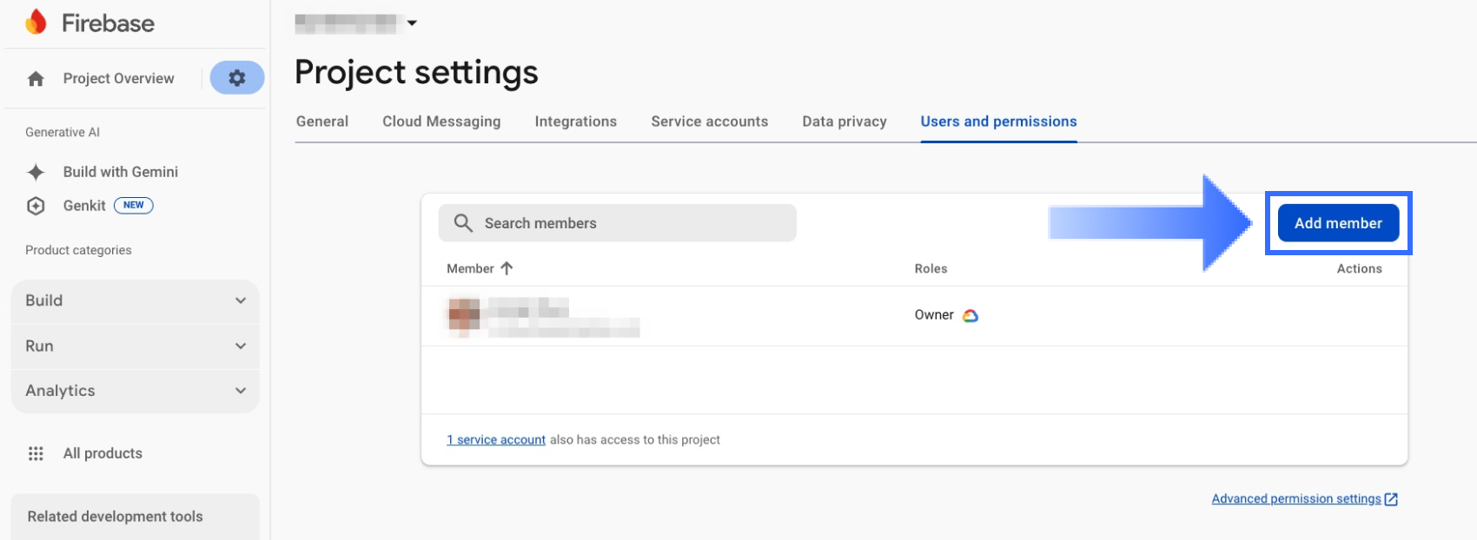Open the project selector dropdown arrow

[412, 23]
